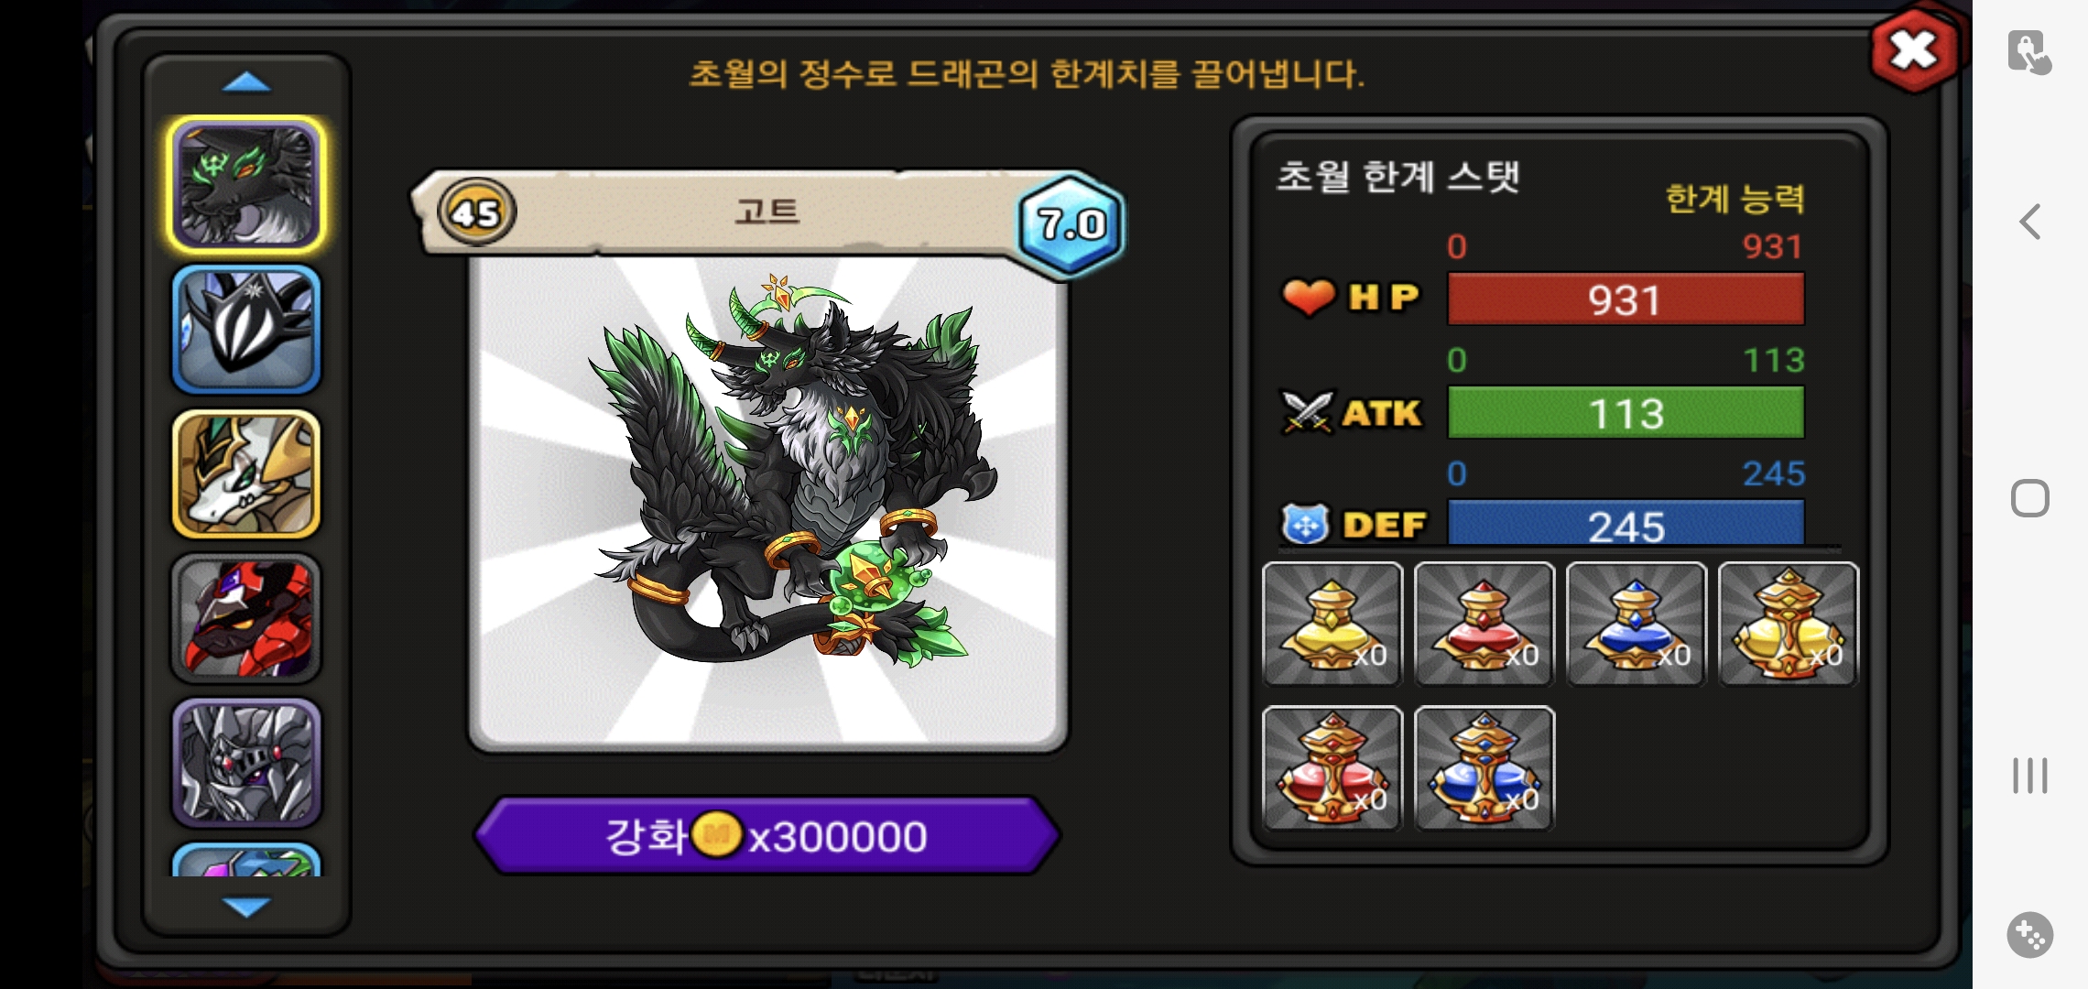Choose the golden armored white dragon portrait

pos(246,473)
